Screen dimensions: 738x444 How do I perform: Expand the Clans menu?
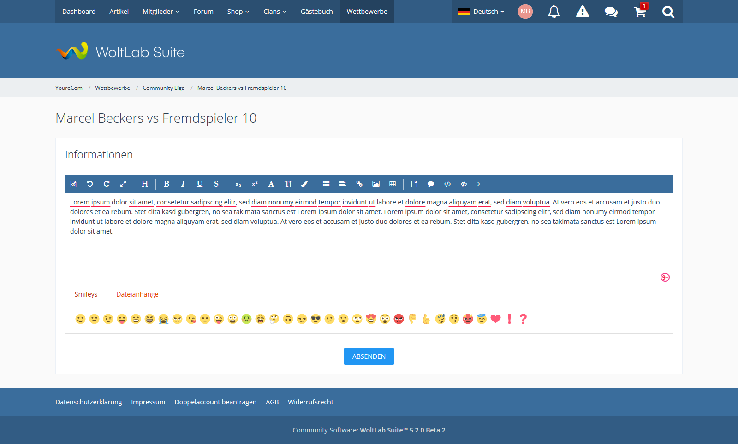(275, 12)
